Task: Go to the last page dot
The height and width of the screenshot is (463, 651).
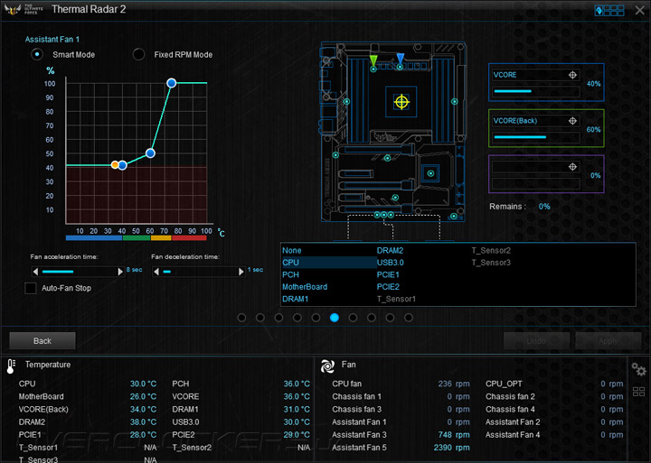Action: pos(409,318)
